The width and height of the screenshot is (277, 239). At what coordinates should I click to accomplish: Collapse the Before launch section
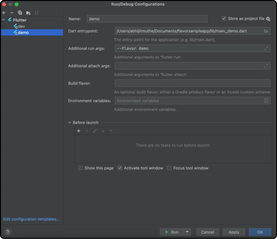(x=69, y=122)
